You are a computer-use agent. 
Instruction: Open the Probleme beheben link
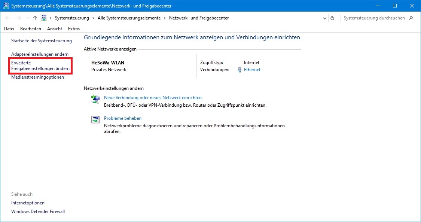click(123, 118)
